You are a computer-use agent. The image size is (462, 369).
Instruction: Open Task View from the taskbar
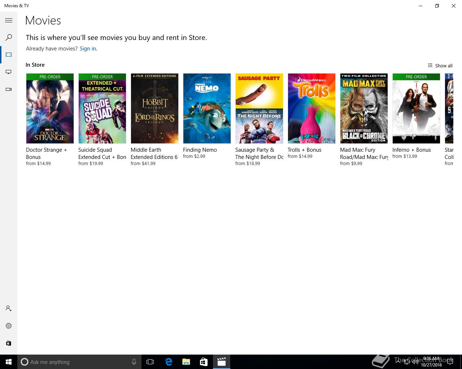150,362
